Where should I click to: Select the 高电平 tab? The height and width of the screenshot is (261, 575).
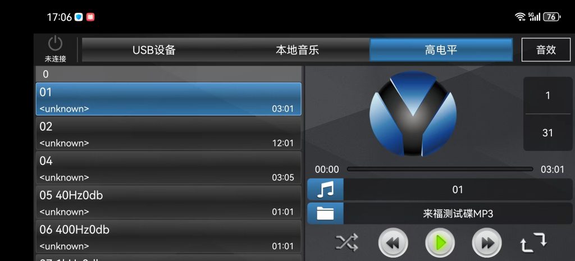[x=441, y=50]
